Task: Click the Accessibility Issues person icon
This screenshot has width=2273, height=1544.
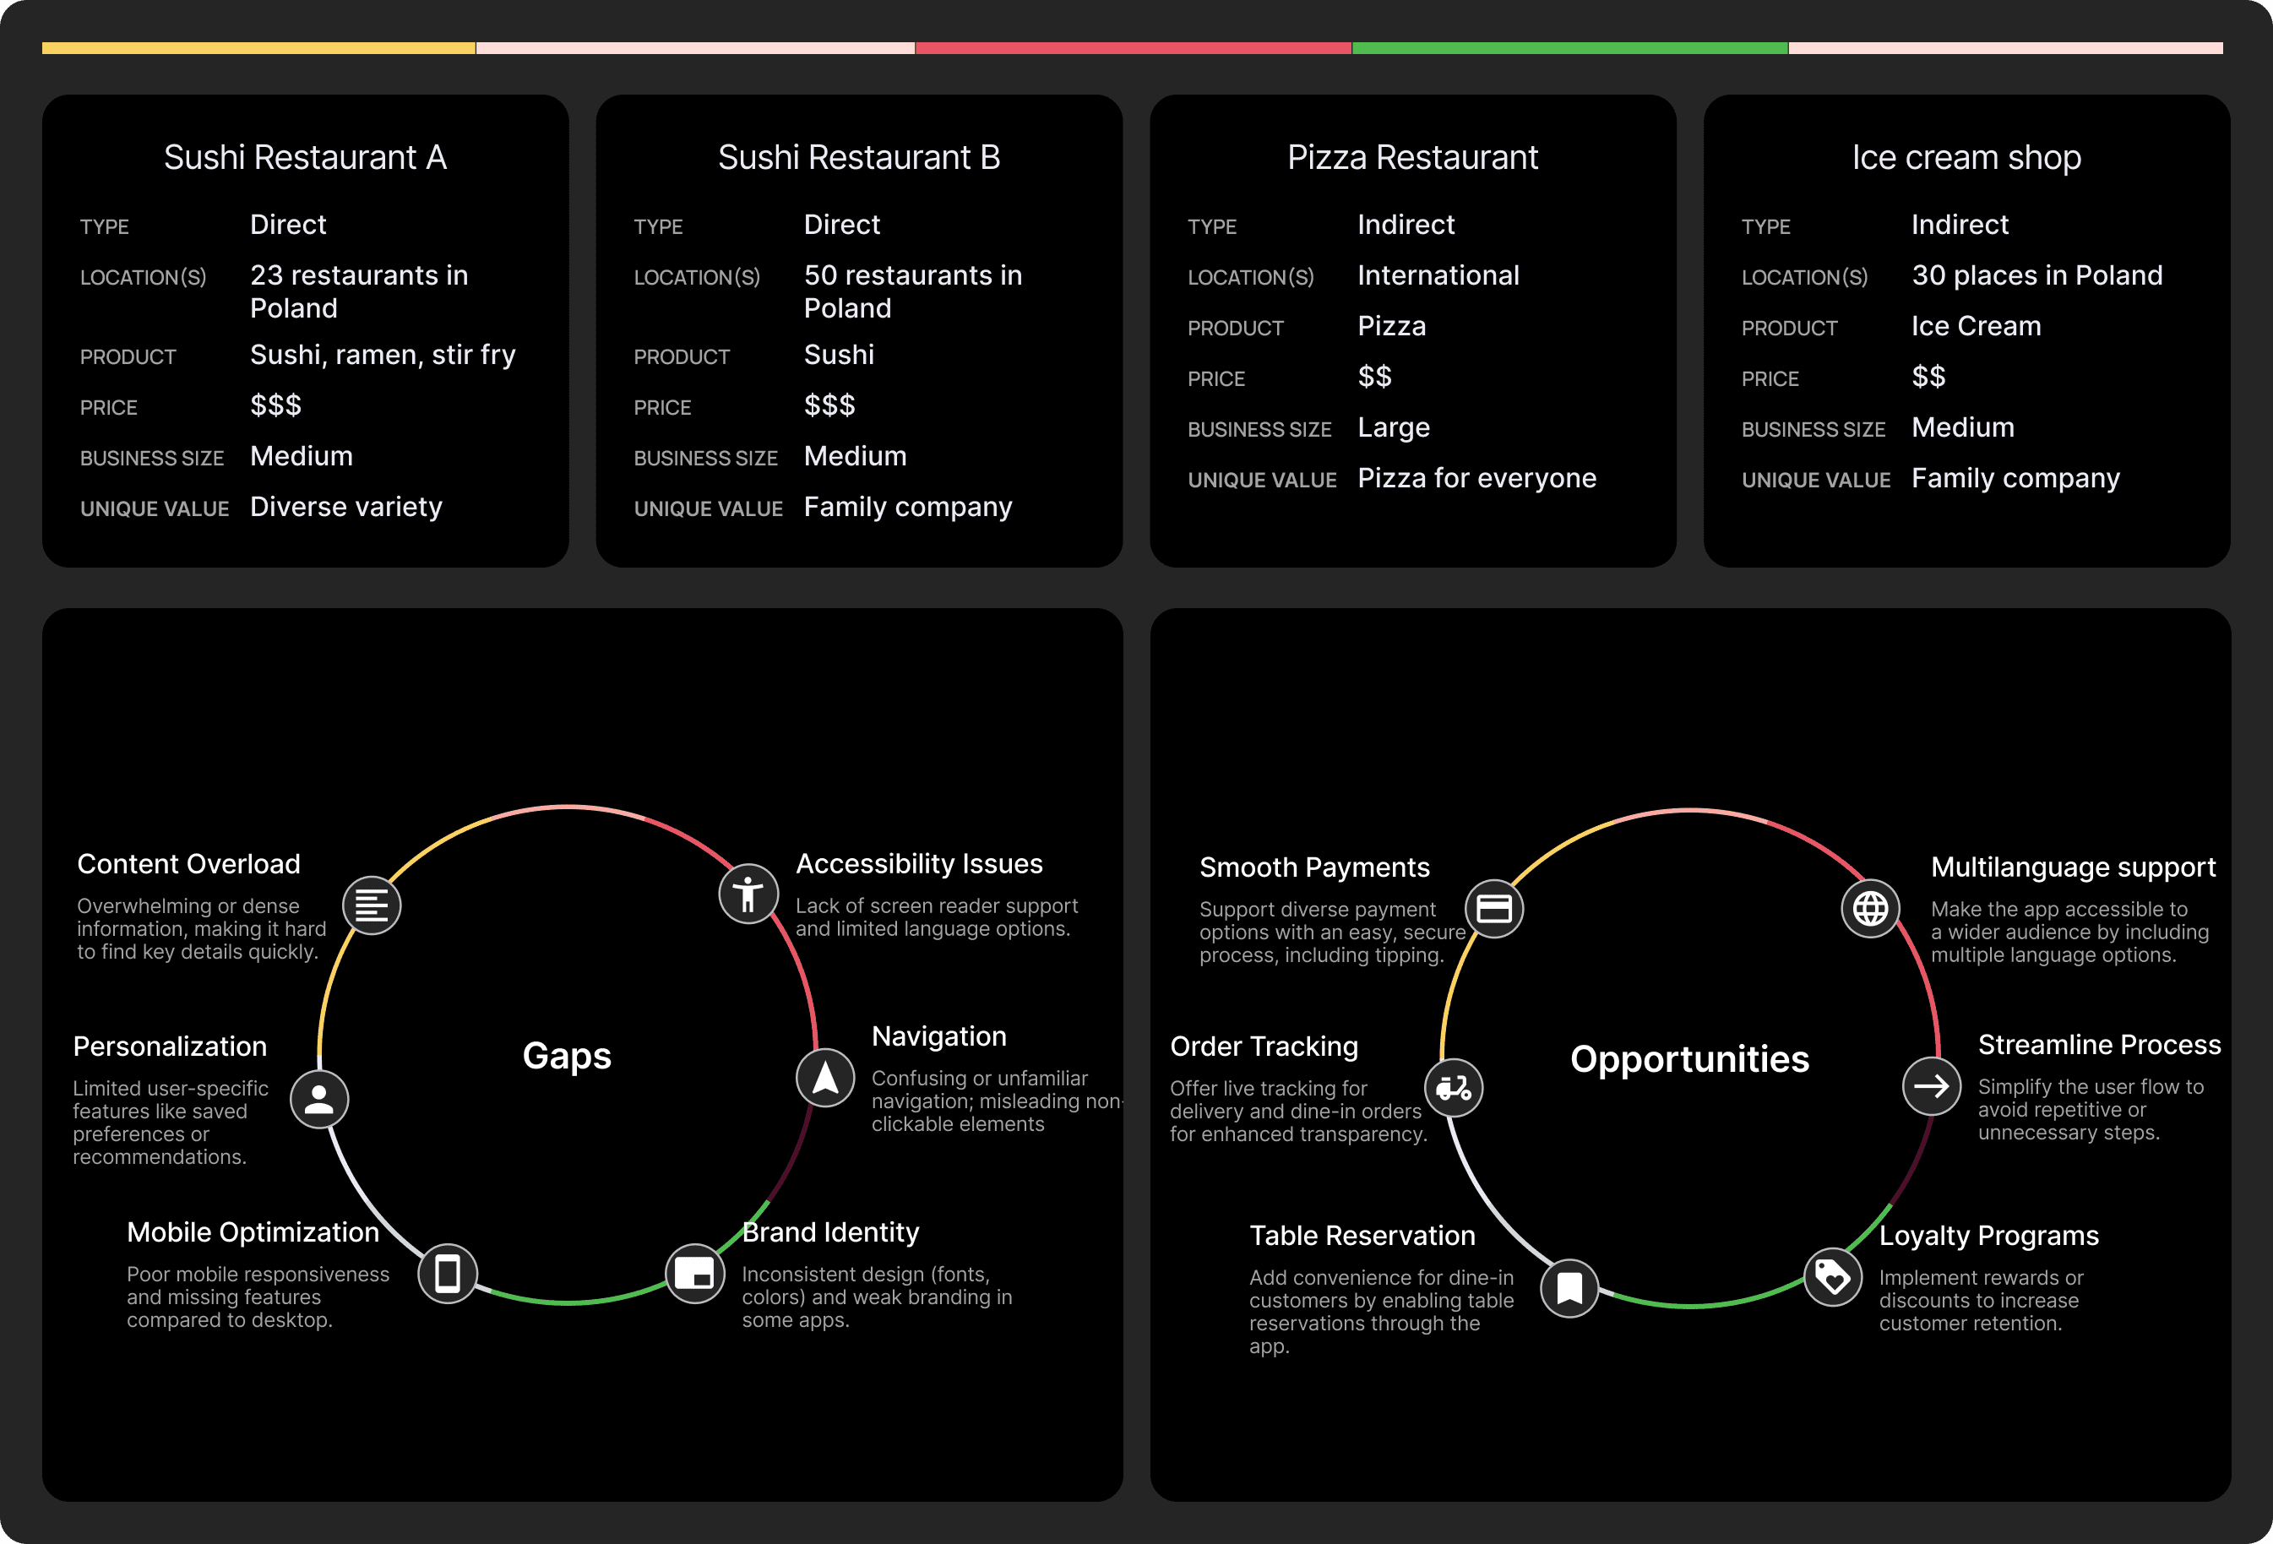Action: click(x=748, y=894)
